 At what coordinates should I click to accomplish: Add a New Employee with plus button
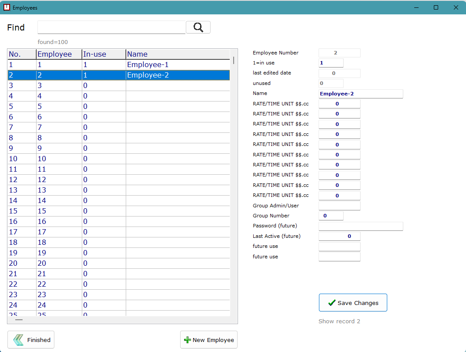[209, 340]
